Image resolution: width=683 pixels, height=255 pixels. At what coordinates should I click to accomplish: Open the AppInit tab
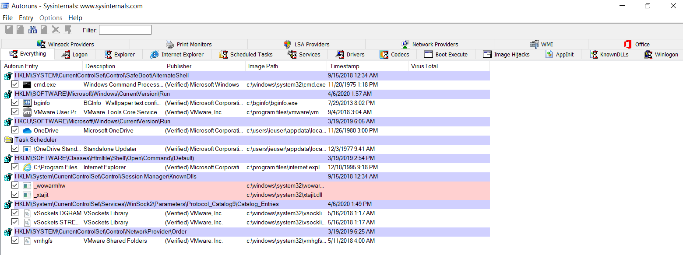click(x=560, y=55)
